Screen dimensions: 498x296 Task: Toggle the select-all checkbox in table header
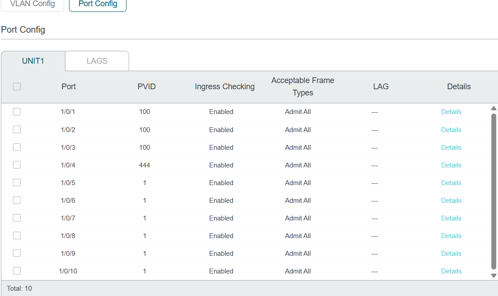[17, 87]
